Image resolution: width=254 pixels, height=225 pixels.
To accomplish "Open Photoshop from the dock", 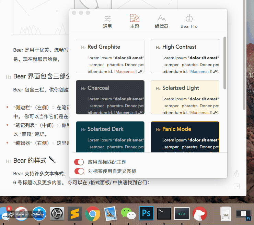I will (146, 213).
